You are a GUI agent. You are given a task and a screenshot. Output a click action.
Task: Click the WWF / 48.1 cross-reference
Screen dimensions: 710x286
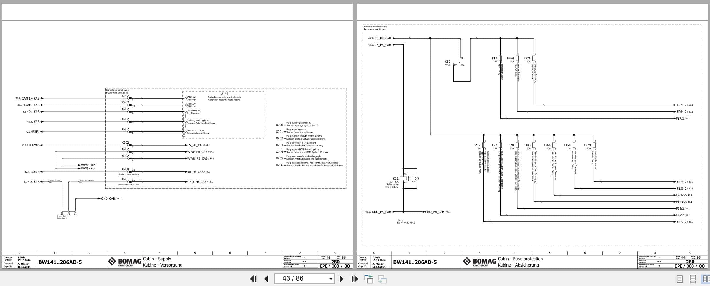(x=88, y=168)
